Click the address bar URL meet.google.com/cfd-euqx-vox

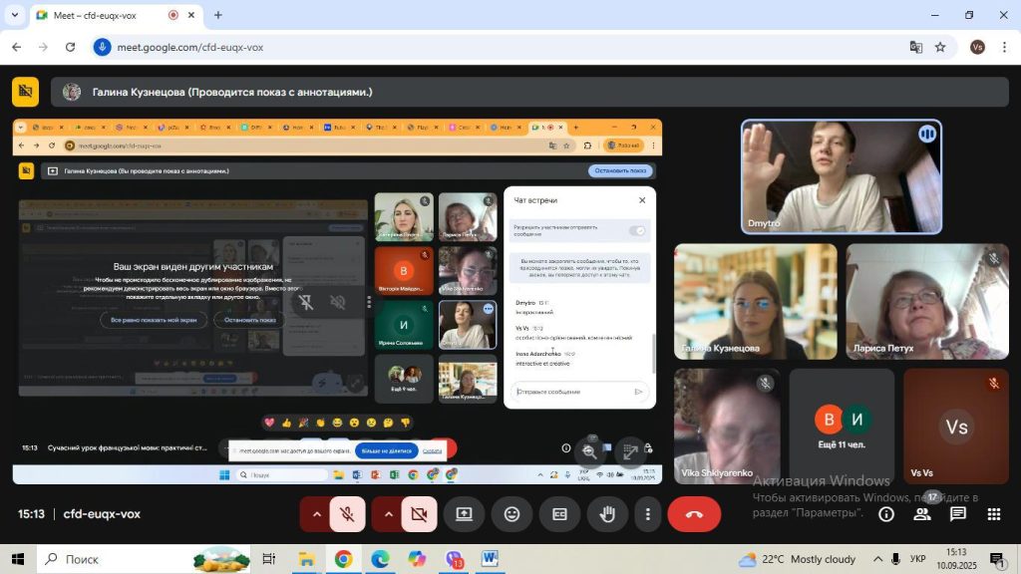(190, 48)
